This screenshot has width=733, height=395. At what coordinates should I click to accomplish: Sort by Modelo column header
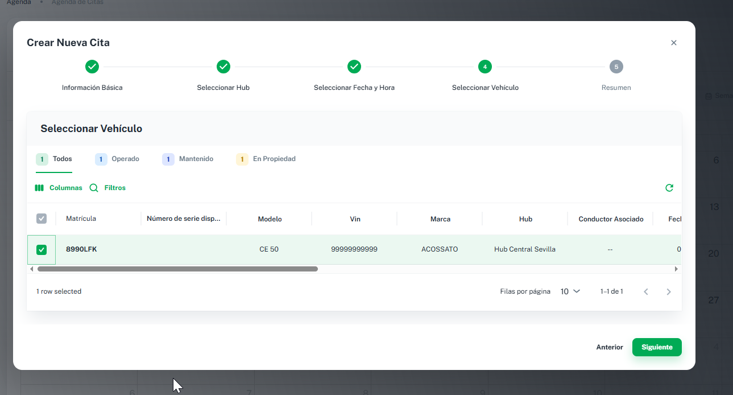[x=270, y=219]
